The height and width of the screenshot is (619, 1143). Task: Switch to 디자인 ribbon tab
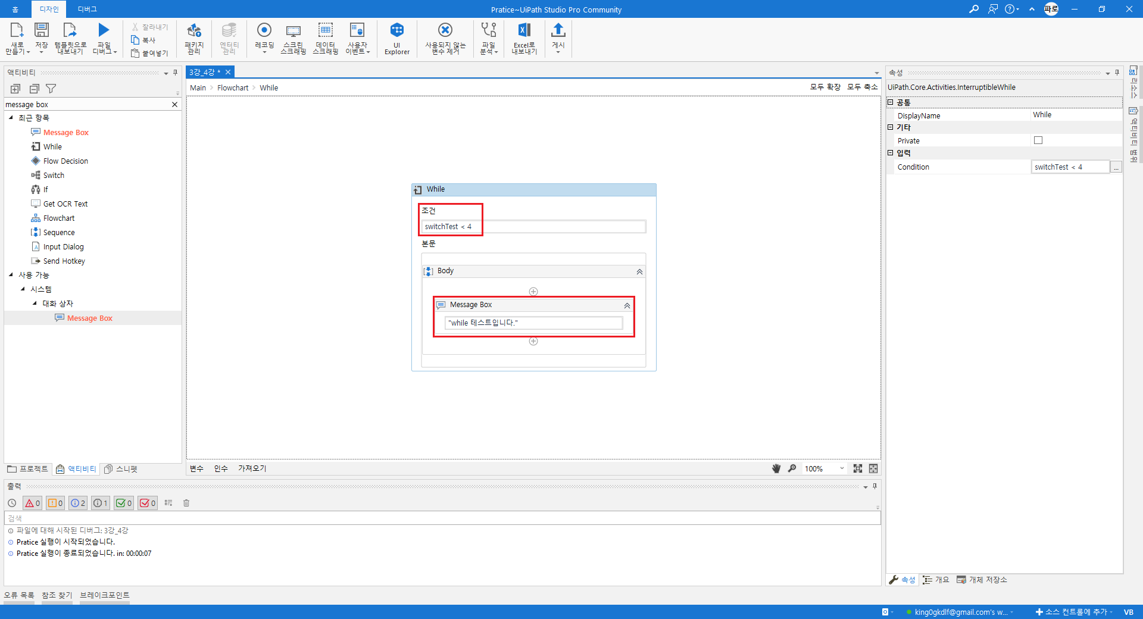pyautogui.click(x=49, y=9)
